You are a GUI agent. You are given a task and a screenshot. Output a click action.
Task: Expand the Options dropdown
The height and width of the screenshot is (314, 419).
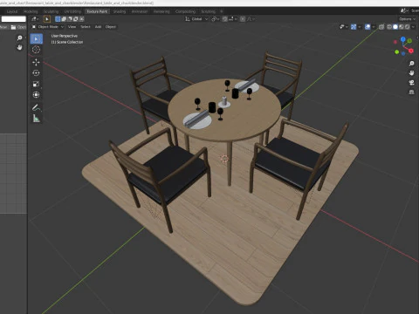408,19
